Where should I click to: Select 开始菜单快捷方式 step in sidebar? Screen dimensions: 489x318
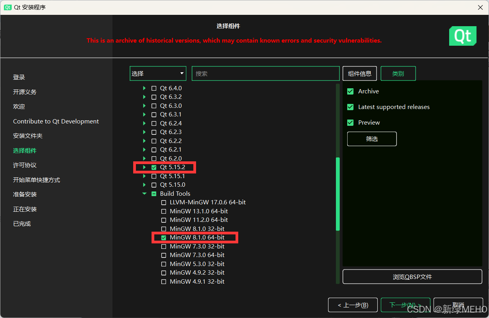[36, 180]
